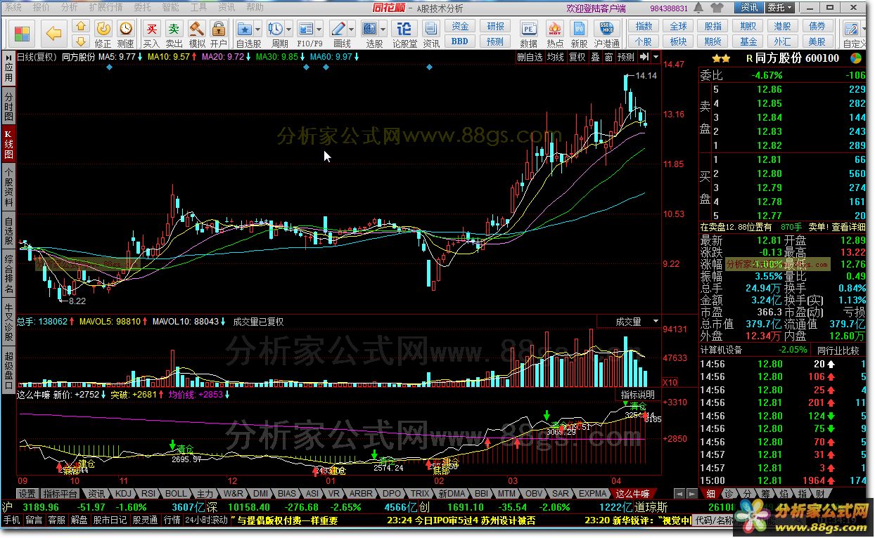Image resolution: width=875 pixels, height=538 pixels.
Task: Expand the F10/F9 dropdown arrow
Action: coord(319,29)
